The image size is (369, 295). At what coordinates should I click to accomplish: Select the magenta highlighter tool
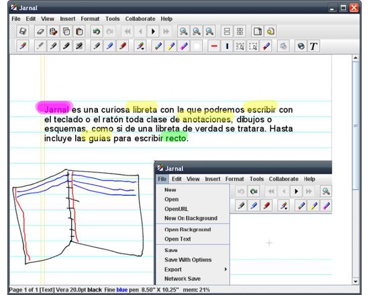click(x=184, y=46)
